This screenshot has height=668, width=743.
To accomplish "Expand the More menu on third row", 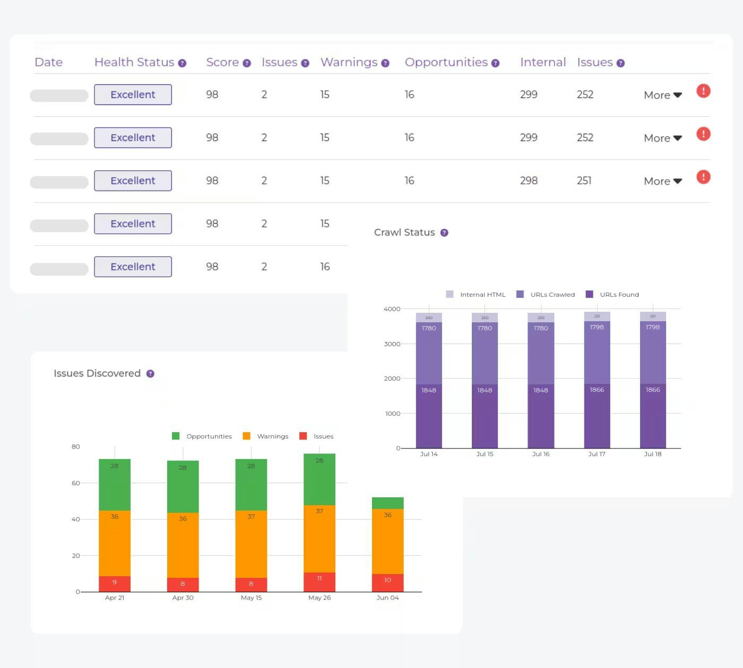I will (x=662, y=181).
